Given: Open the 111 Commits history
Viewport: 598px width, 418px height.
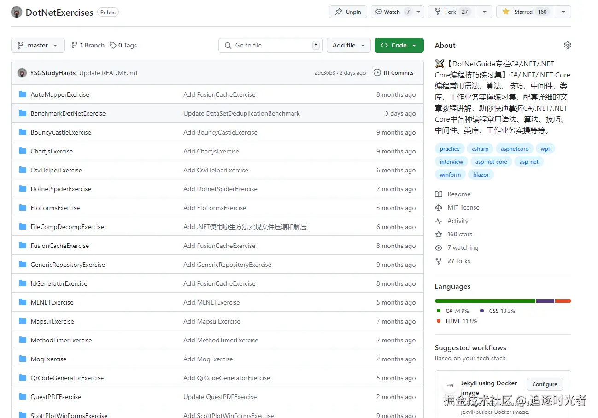Looking at the screenshot, I should tap(393, 72).
